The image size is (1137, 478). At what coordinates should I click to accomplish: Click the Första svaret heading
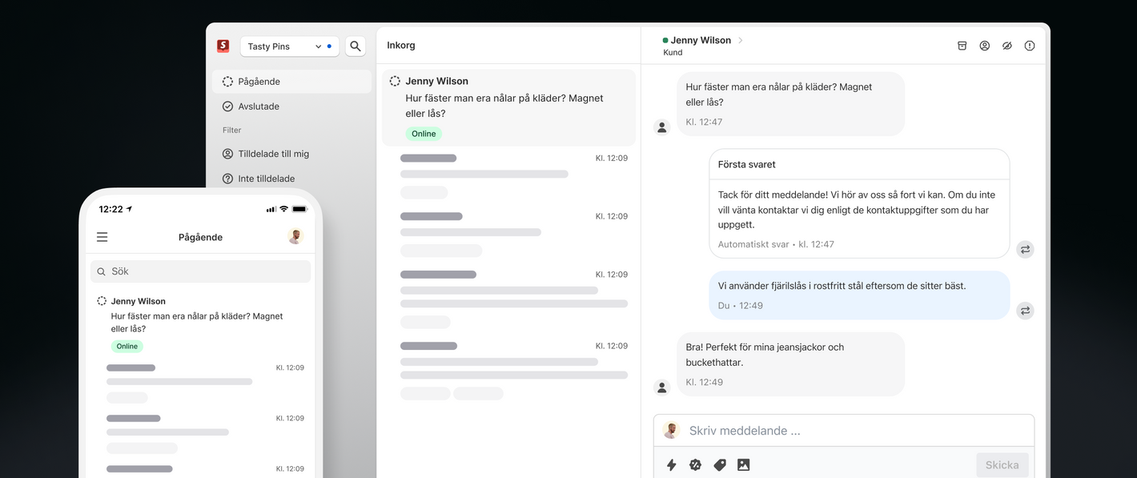tap(747, 164)
